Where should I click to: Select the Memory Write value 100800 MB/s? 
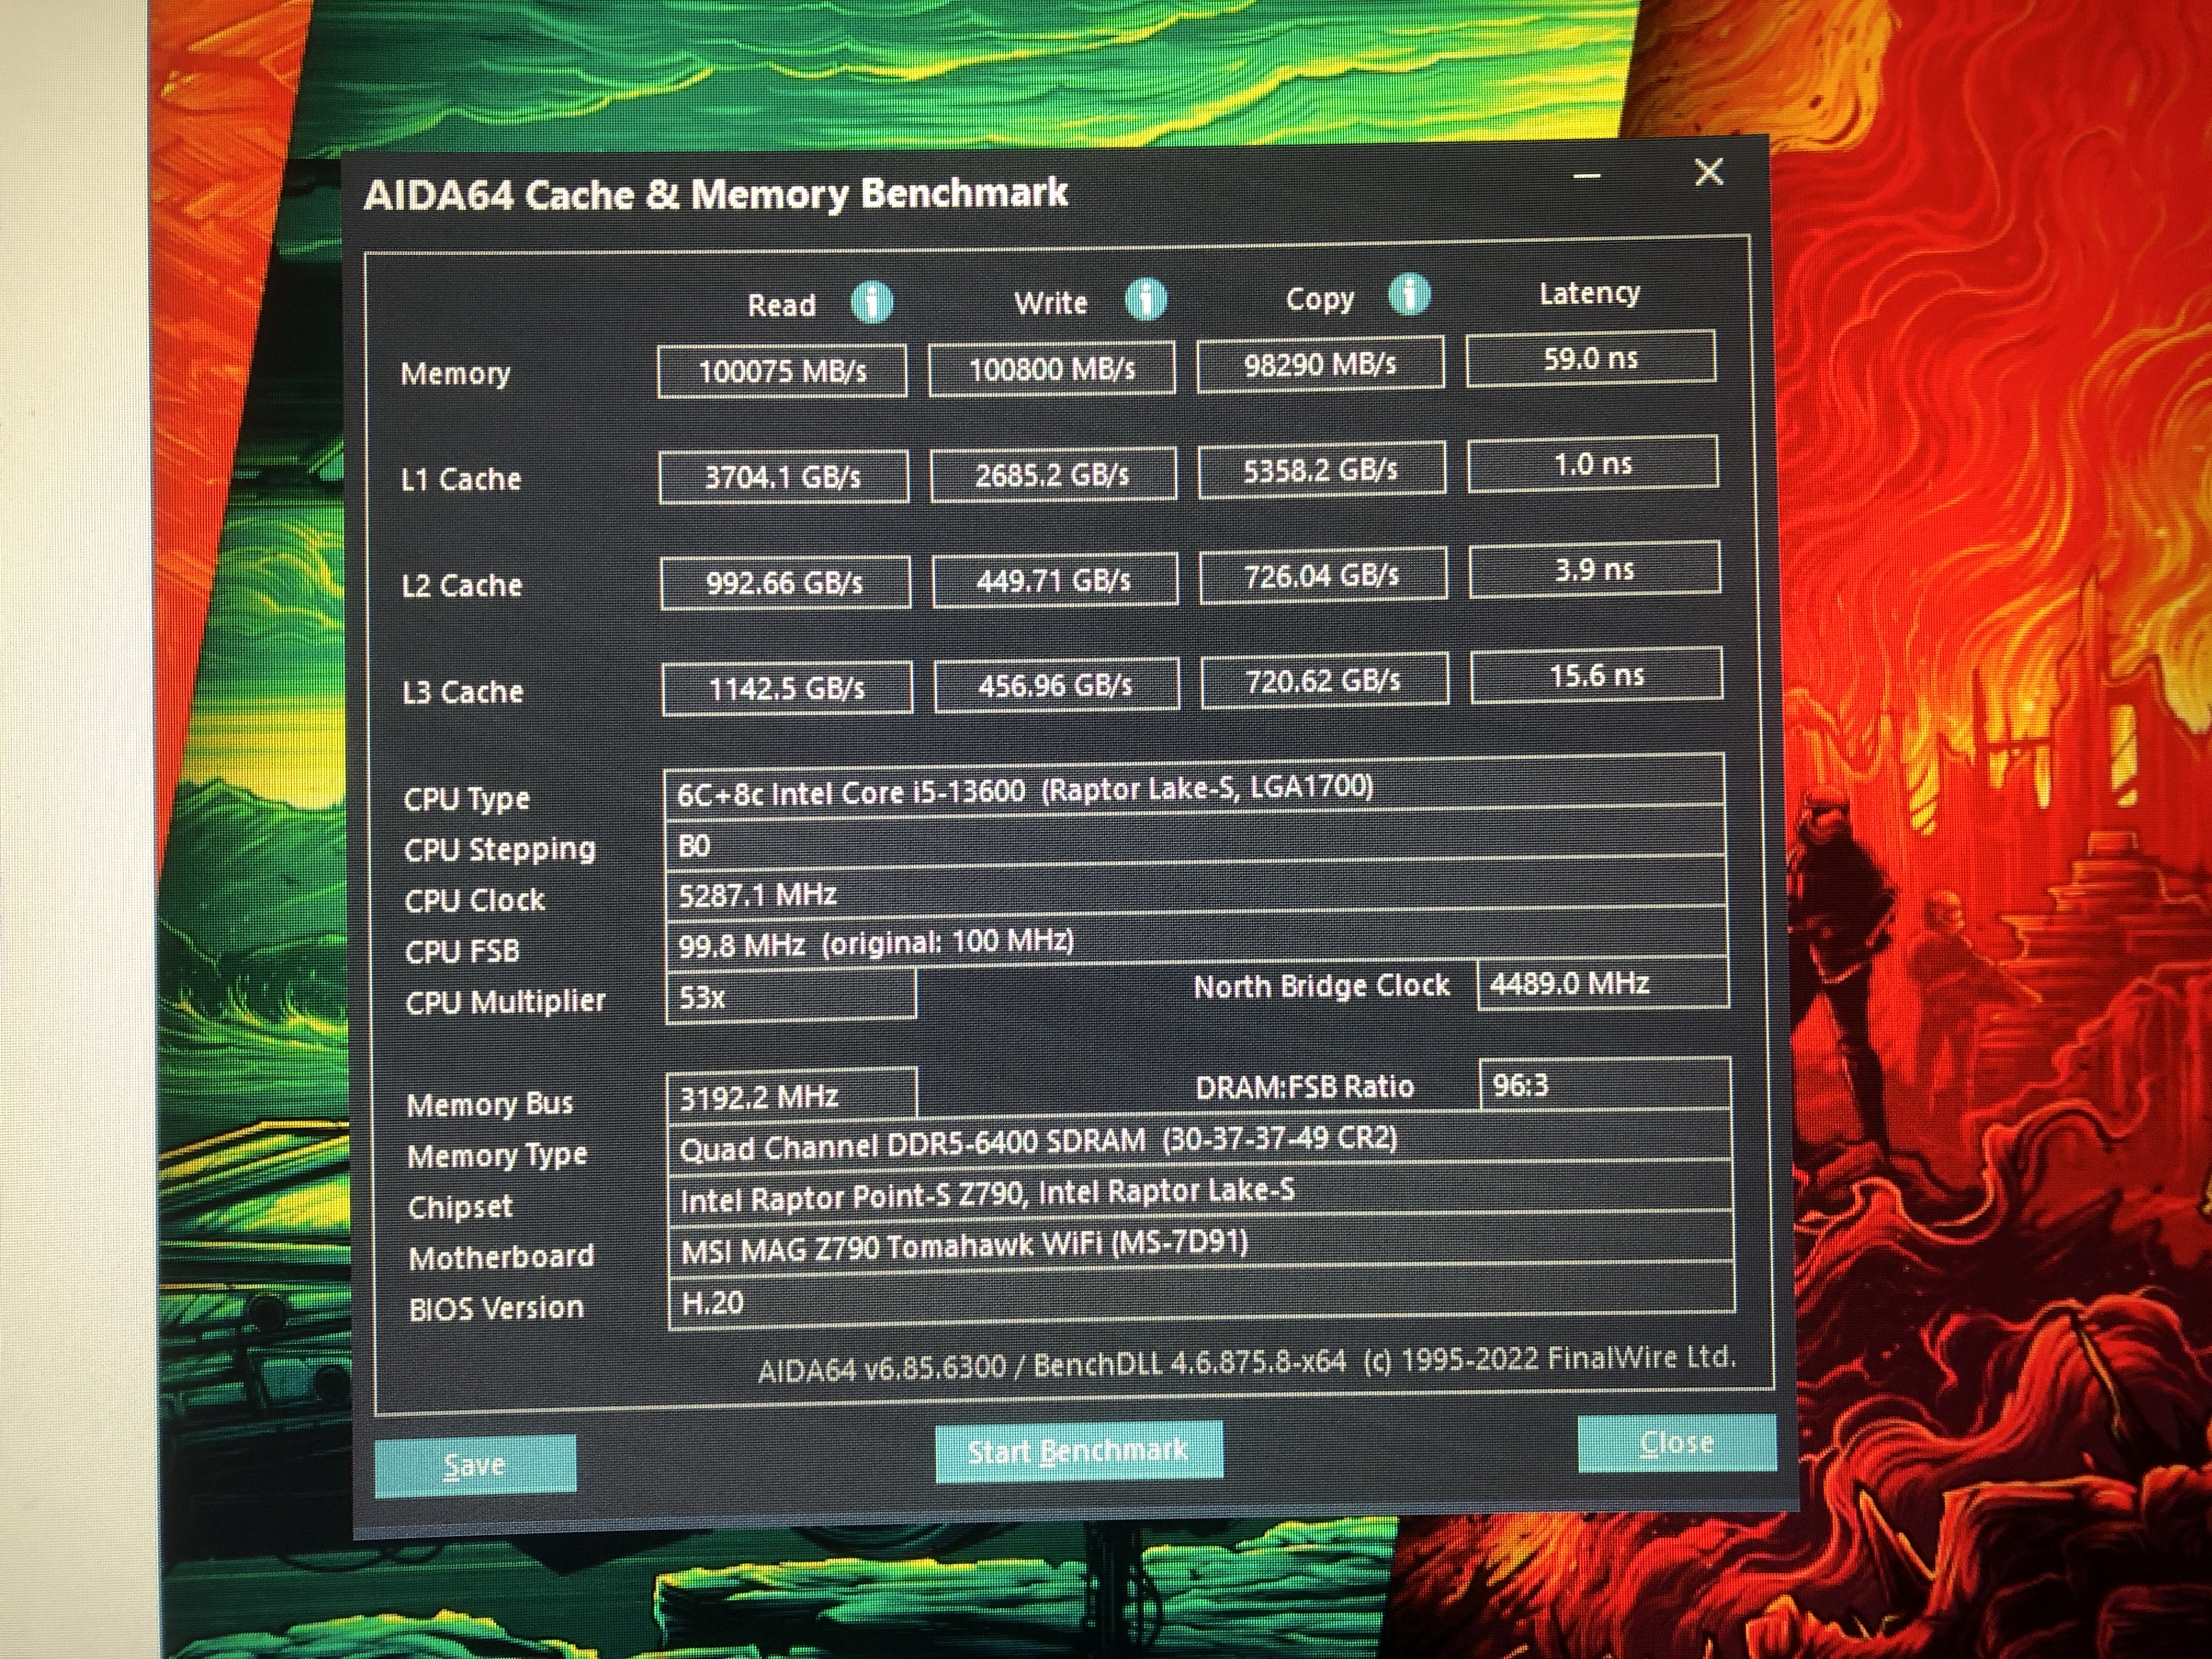coord(1052,369)
